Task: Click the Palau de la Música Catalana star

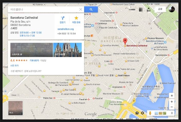Action: click(121, 24)
